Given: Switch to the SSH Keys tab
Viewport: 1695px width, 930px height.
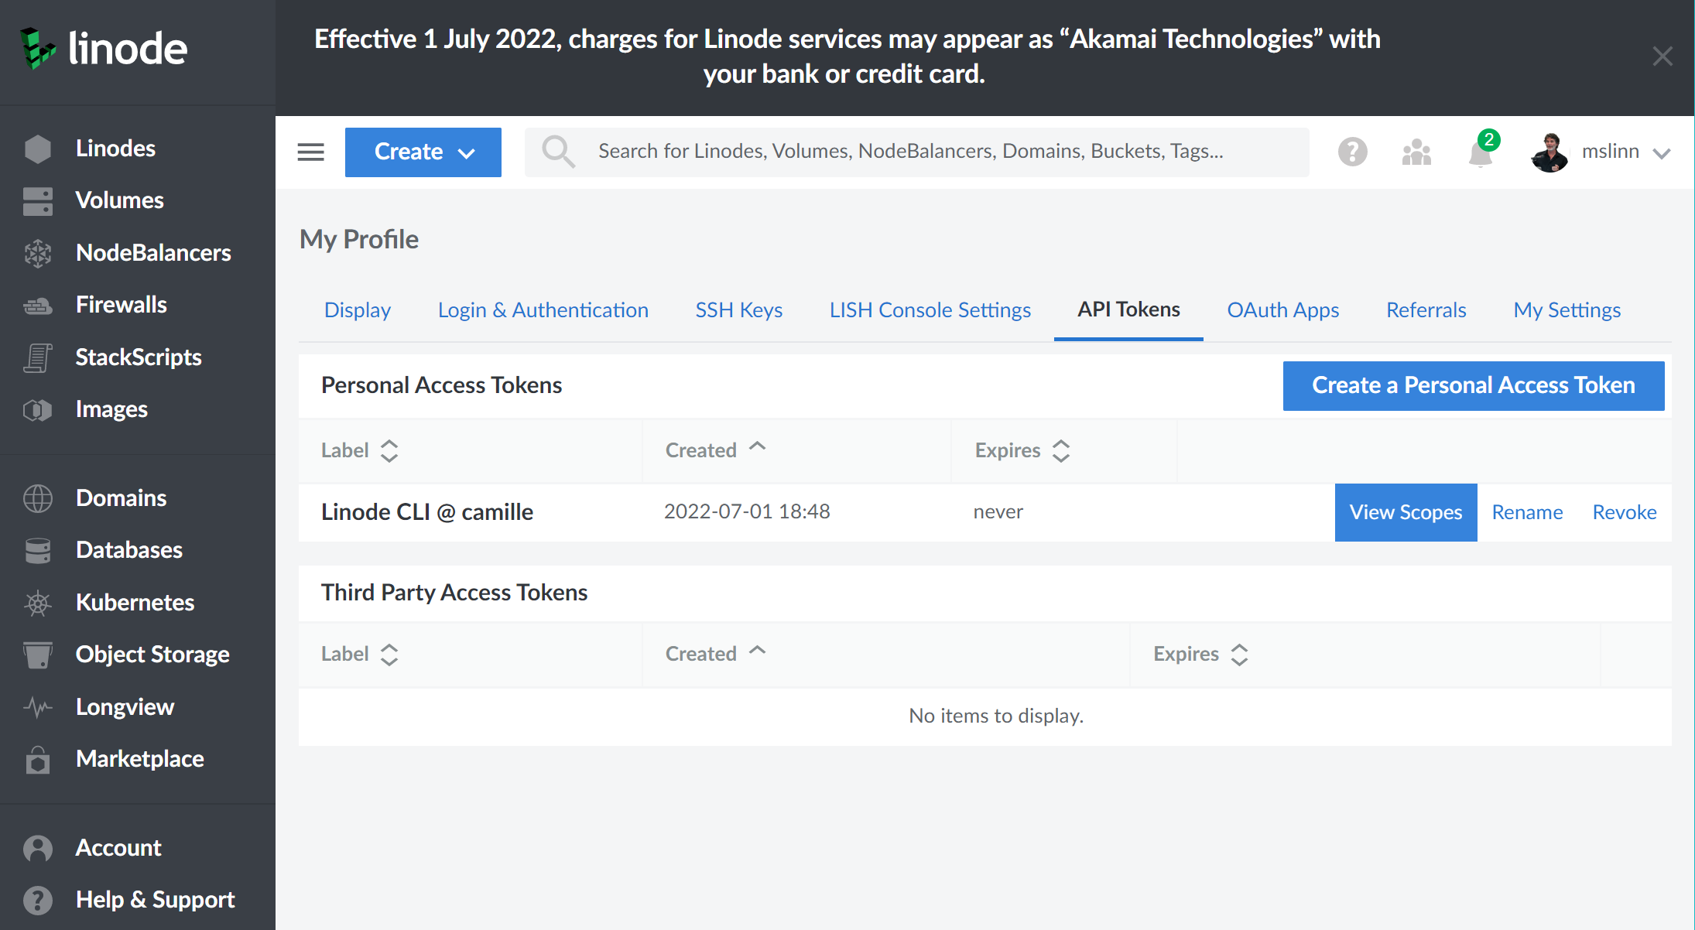Looking at the screenshot, I should pos(738,310).
